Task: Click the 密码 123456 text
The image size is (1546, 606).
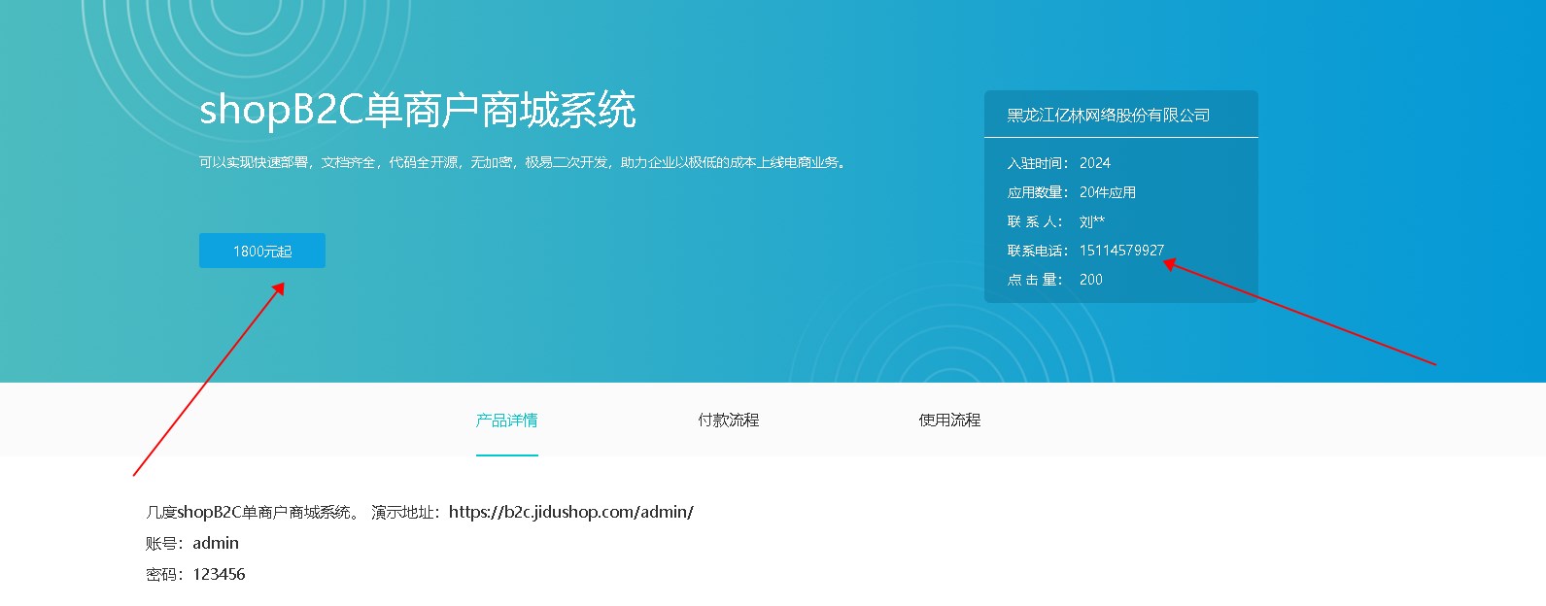Action: (x=195, y=574)
